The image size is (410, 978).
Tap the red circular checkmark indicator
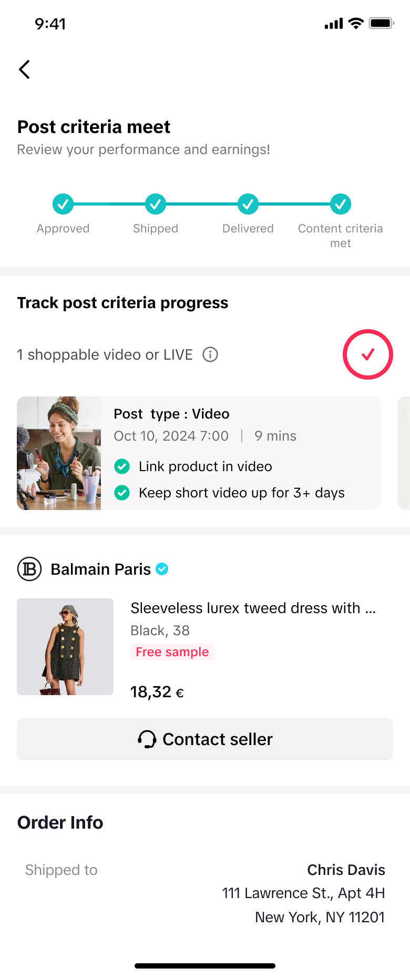point(367,354)
